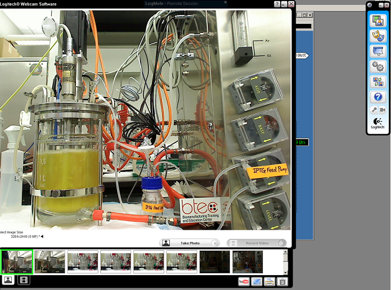The image size is (391, 290).
Task: Expand options arrow beside Take Photo
Action: point(215,243)
